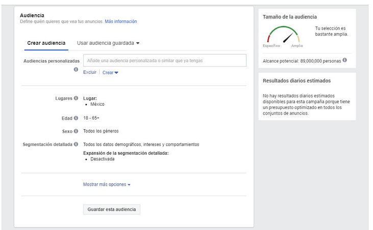This screenshot has height=230, width=373.
Task: Click the Excluir link
Action: [90, 73]
